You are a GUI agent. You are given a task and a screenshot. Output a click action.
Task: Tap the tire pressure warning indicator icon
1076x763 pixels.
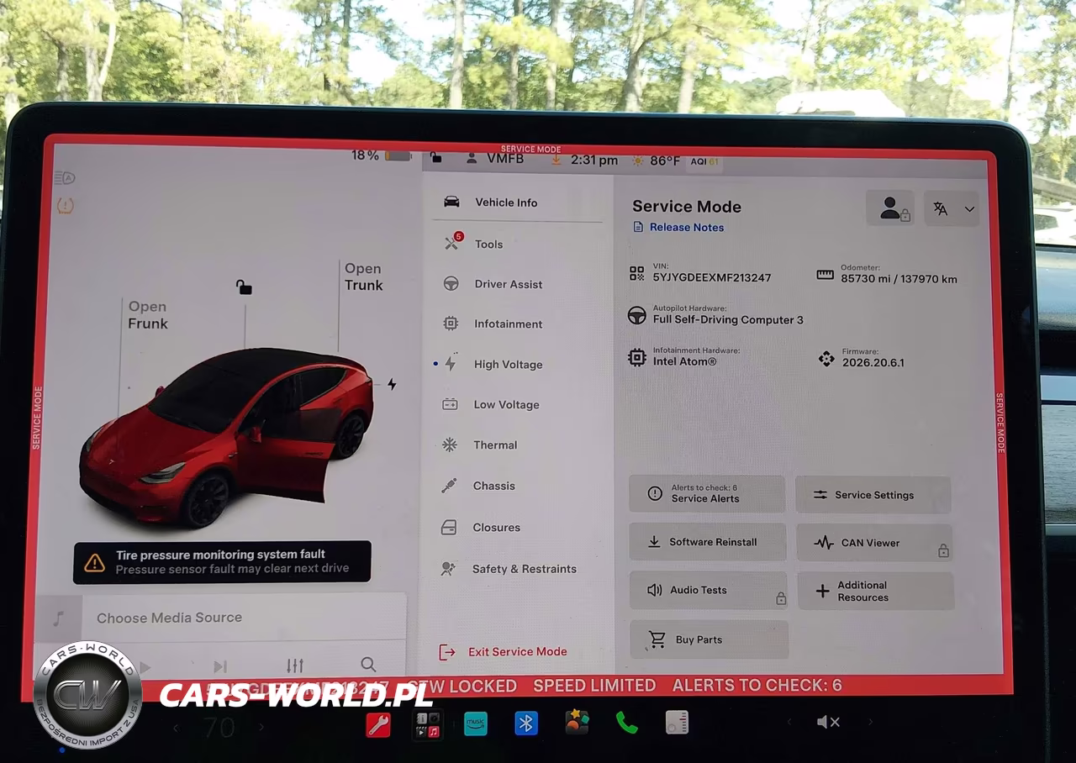click(x=66, y=205)
